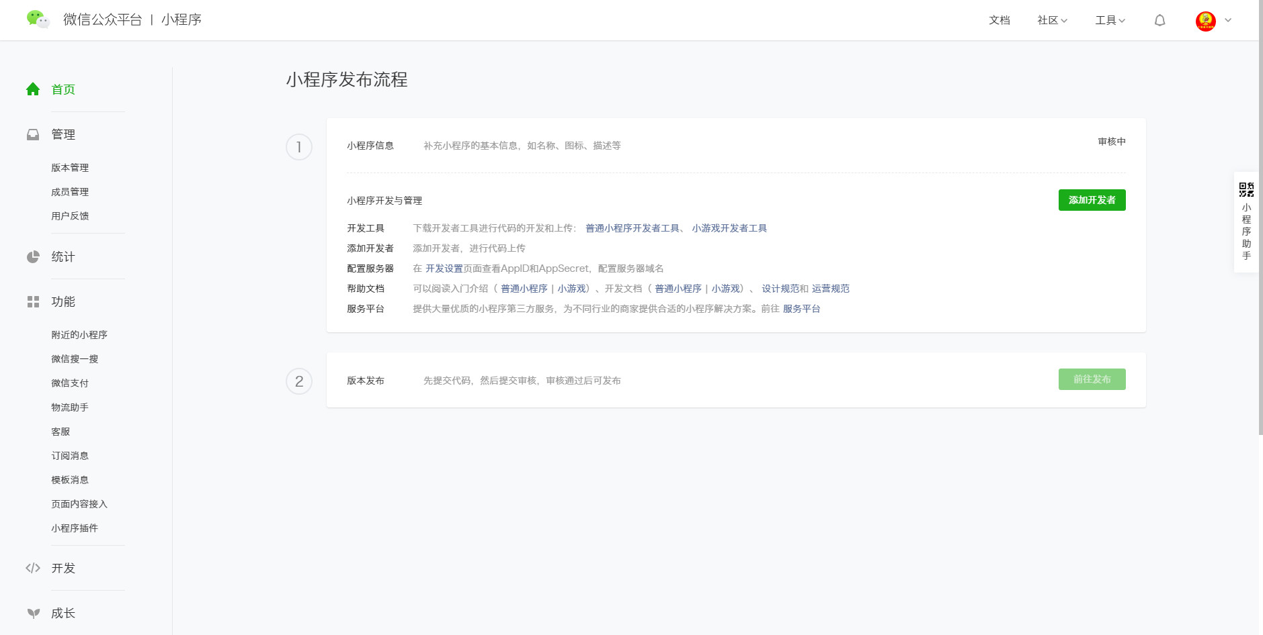
Task: Open 微信支付 in the sidebar
Action: tap(70, 383)
